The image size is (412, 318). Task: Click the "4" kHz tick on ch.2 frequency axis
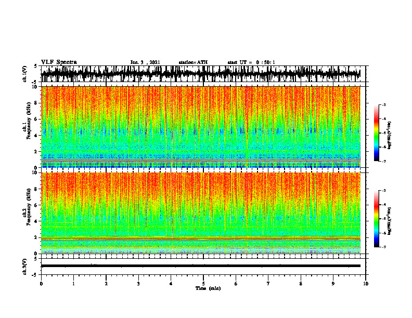(x=36, y=221)
